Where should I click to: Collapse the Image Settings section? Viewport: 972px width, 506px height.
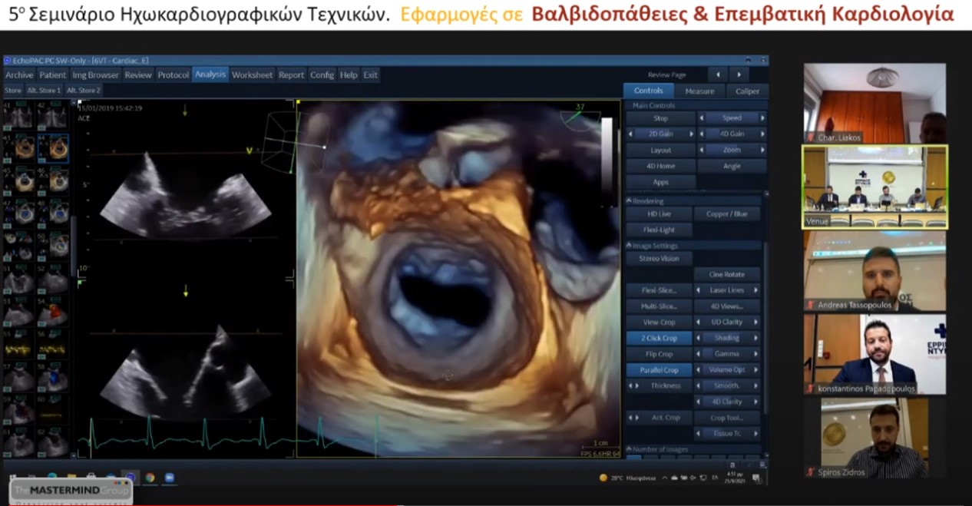point(629,246)
